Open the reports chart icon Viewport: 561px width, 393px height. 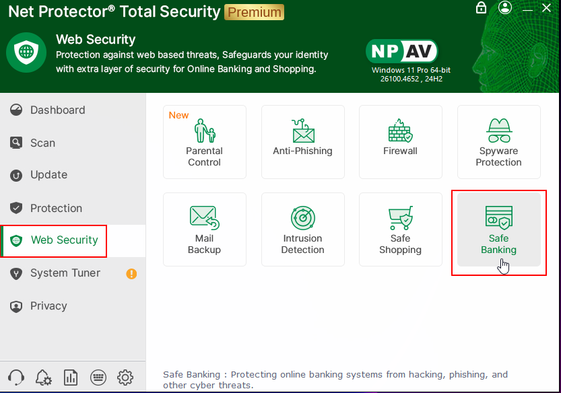[x=70, y=377]
